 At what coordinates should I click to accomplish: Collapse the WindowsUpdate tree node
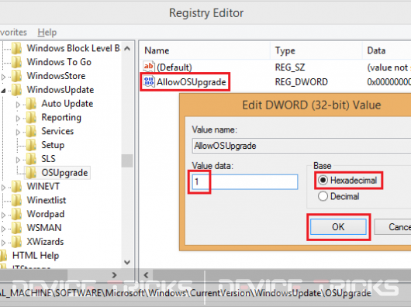coord(3,91)
